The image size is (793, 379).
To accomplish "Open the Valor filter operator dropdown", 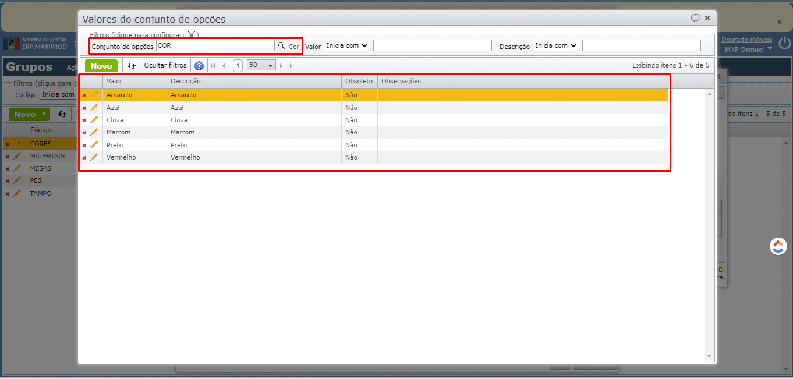I will pos(347,45).
